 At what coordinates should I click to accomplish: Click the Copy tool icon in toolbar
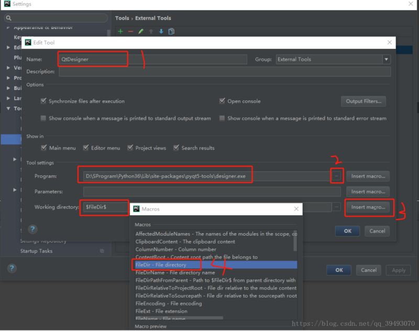point(171,31)
